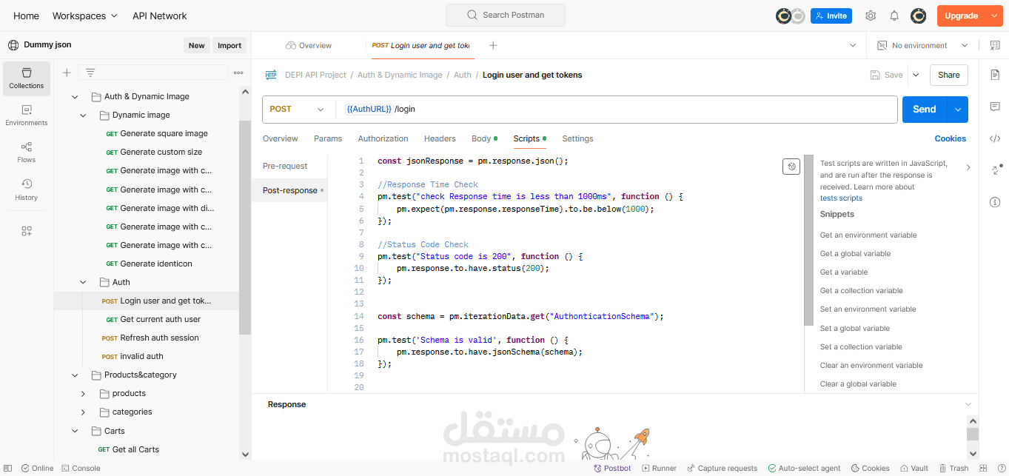Click the Search Postman field
Viewport: 1009px width, 476px height.
point(506,15)
